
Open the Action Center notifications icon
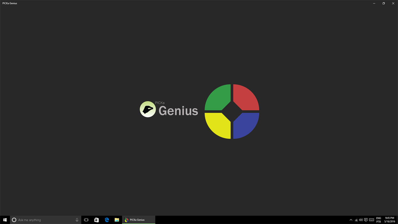pos(366,220)
